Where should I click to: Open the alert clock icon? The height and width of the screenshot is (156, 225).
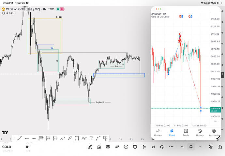(x=135, y=147)
